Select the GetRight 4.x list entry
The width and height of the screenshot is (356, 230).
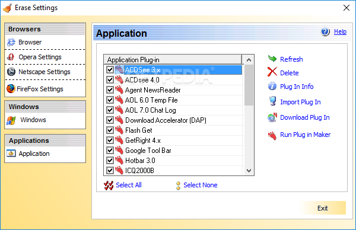coord(143,140)
